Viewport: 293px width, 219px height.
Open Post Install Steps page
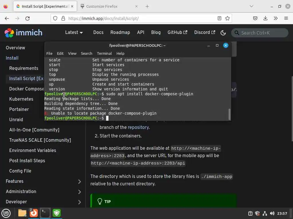27,161
